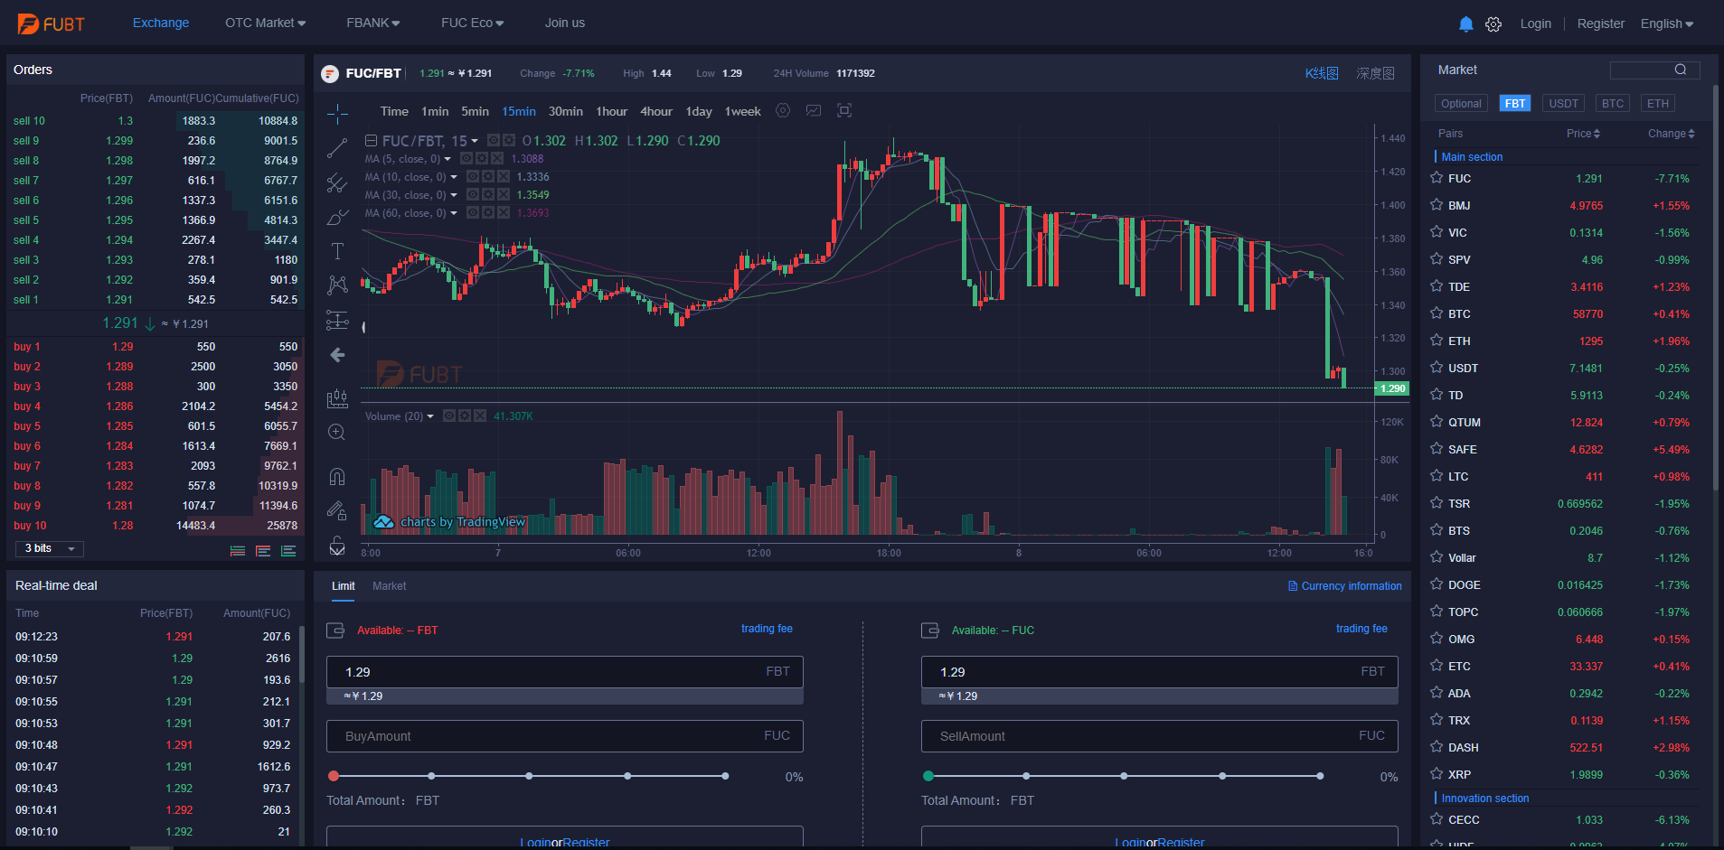1724x850 pixels.
Task: Select the crosshair cursor tool
Action: point(337,113)
